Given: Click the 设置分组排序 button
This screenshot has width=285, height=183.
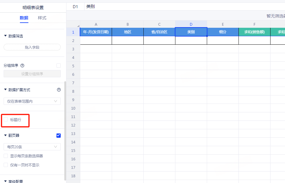Looking at the screenshot, I should (x=32, y=74).
